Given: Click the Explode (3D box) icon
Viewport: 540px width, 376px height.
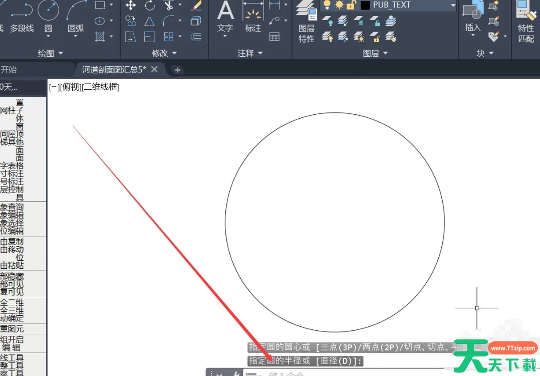Looking at the screenshot, I should tap(196, 21).
